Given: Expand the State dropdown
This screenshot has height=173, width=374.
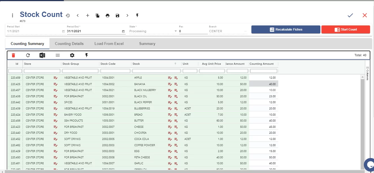Looking at the screenshot, I should pos(175,31).
